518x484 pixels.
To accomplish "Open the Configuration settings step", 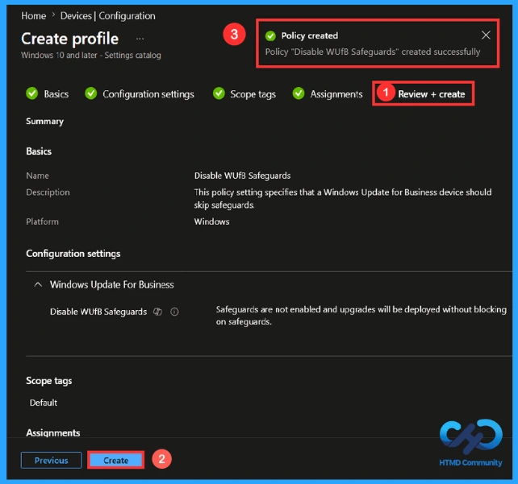I will click(148, 94).
